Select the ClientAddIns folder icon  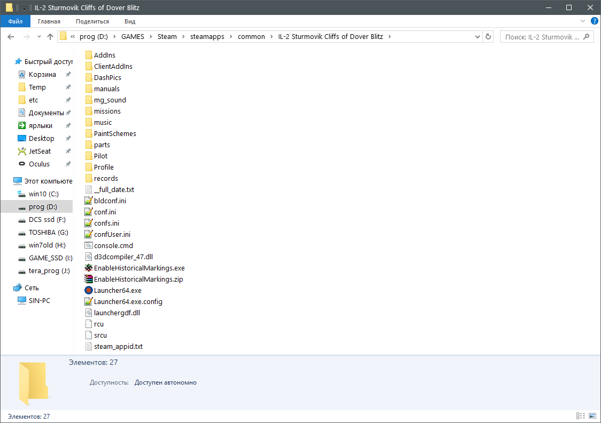pos(89,66)
